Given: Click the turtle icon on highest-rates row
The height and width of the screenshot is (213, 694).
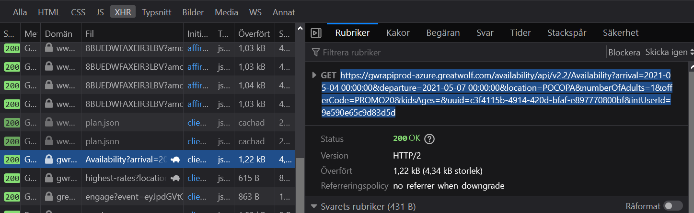Looking at the screenshot, I should point(175,178).
